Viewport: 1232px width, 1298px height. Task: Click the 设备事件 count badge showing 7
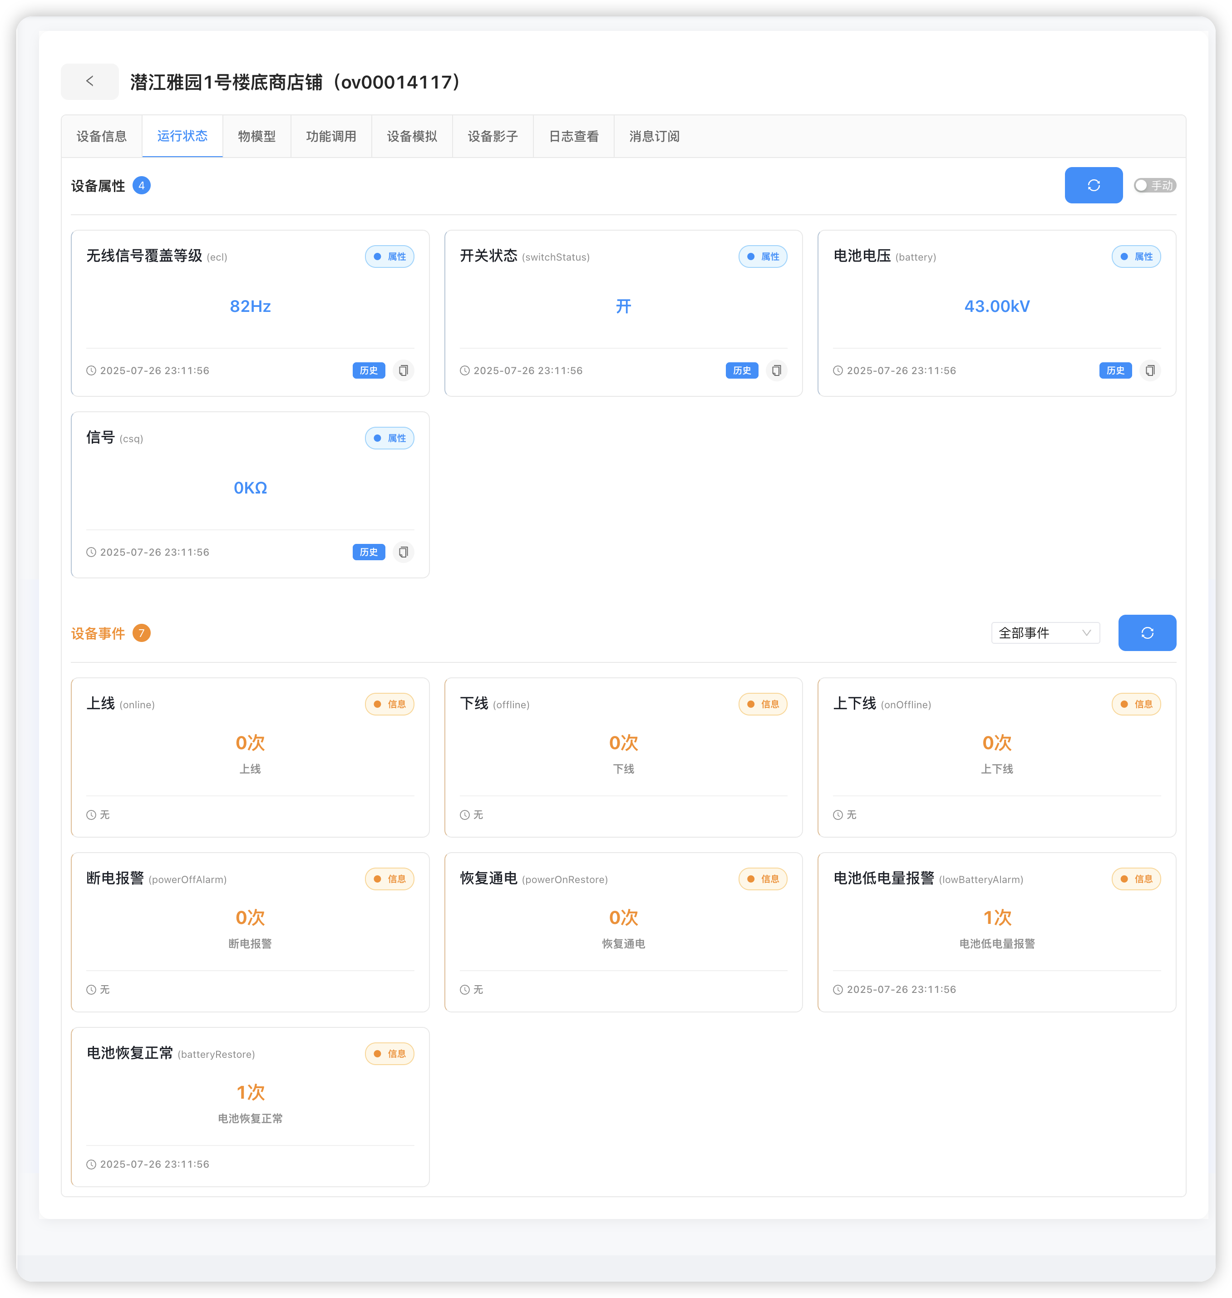click(142, 633)
